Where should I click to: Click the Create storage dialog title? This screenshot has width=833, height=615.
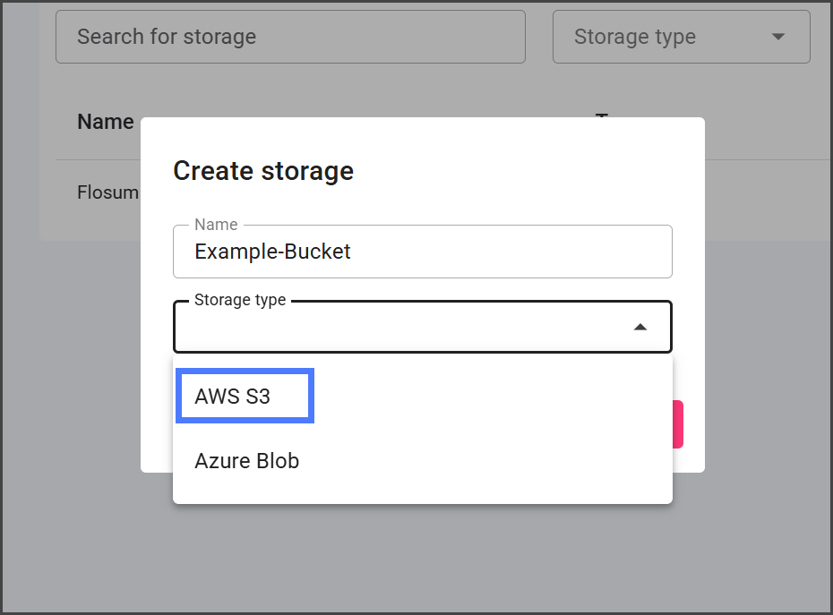pos(263,170)
